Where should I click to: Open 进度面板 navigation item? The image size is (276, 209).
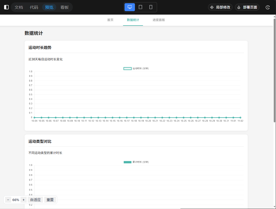(x=159, y=20)
